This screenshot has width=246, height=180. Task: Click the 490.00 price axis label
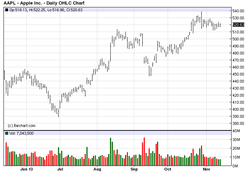(x=238, y=46)
